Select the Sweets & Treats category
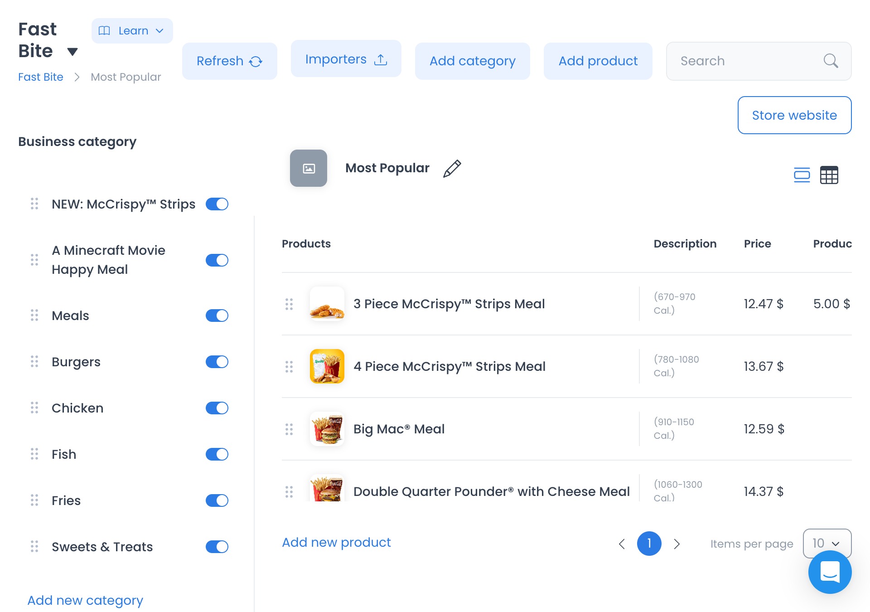Image resolution: width=870 pixels, height=612 pixels. 102,547
